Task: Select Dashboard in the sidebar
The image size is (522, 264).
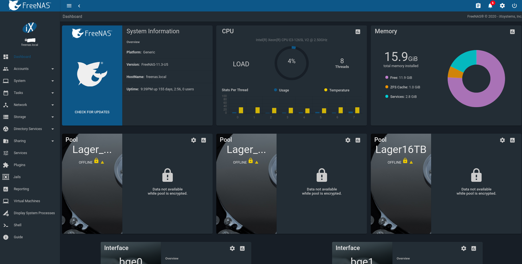Action: click(x=22, y=57)
